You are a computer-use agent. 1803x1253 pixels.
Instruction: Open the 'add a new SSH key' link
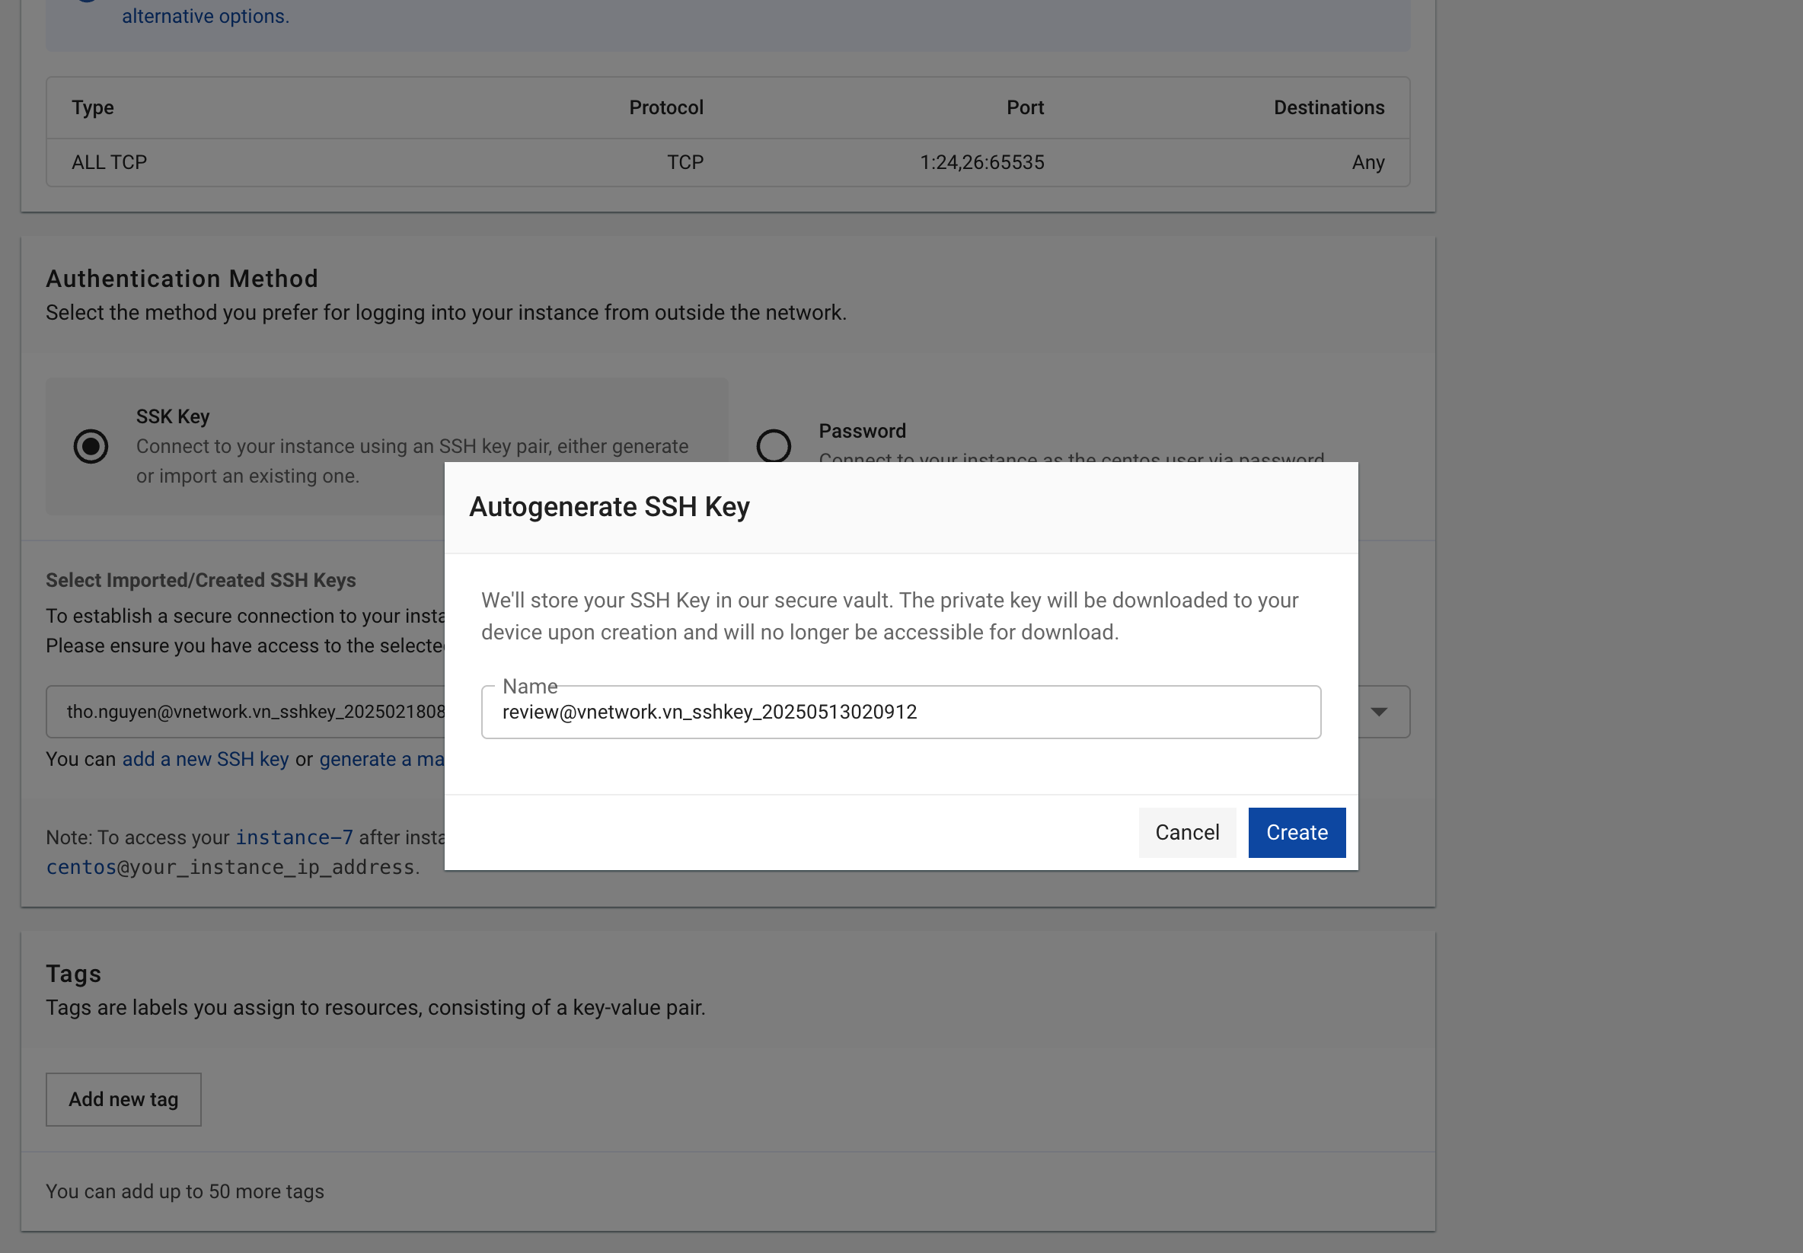pyautogui.click(x=205, y=759)
